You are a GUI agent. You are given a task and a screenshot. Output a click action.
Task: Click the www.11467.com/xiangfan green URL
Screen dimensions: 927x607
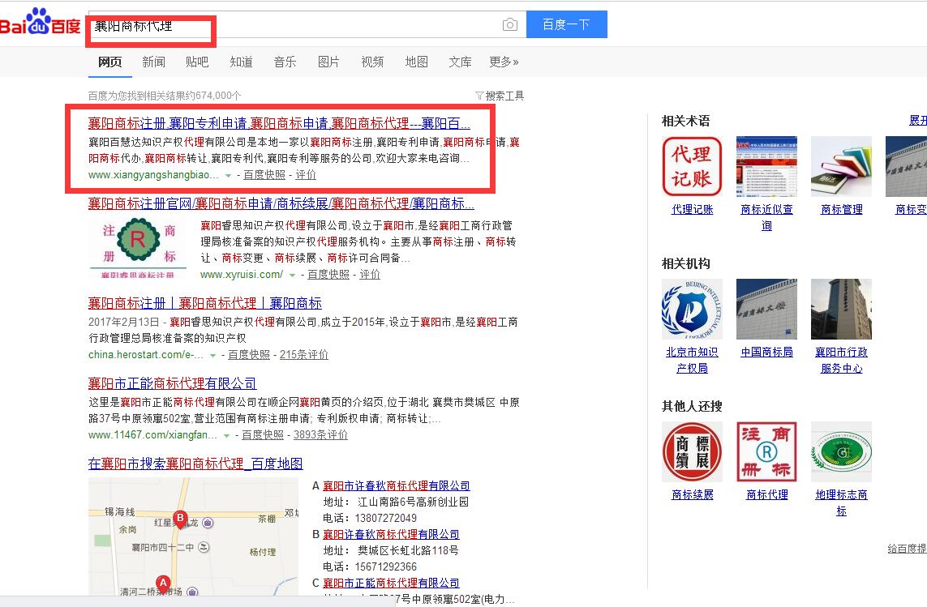153,435
